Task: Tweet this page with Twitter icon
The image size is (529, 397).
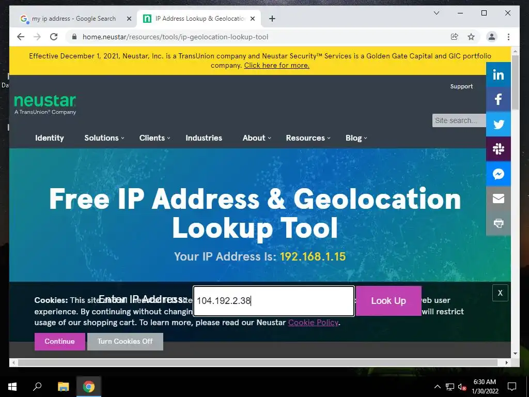Action: (x=499, y=124)
